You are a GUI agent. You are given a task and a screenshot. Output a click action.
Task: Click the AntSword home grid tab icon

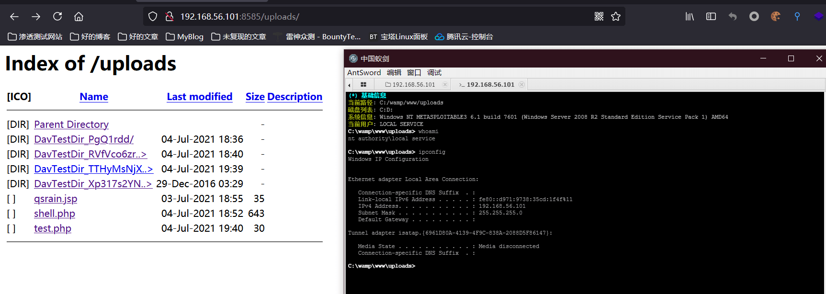click(x=363, y=85)
